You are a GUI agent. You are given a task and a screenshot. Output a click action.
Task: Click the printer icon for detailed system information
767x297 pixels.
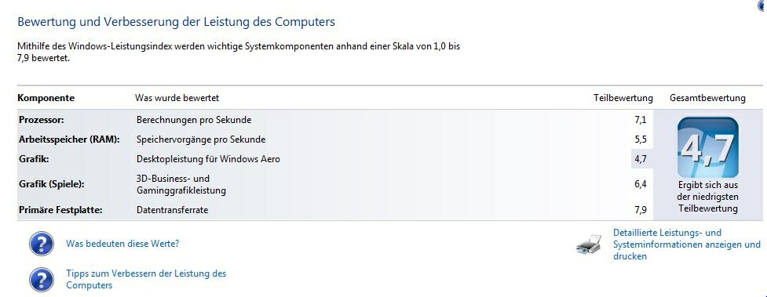pyautogui.click(x=589, y=244)
